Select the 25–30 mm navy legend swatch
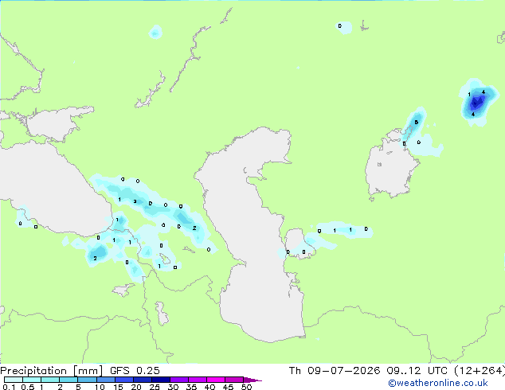505x390 pixels. 160,380
